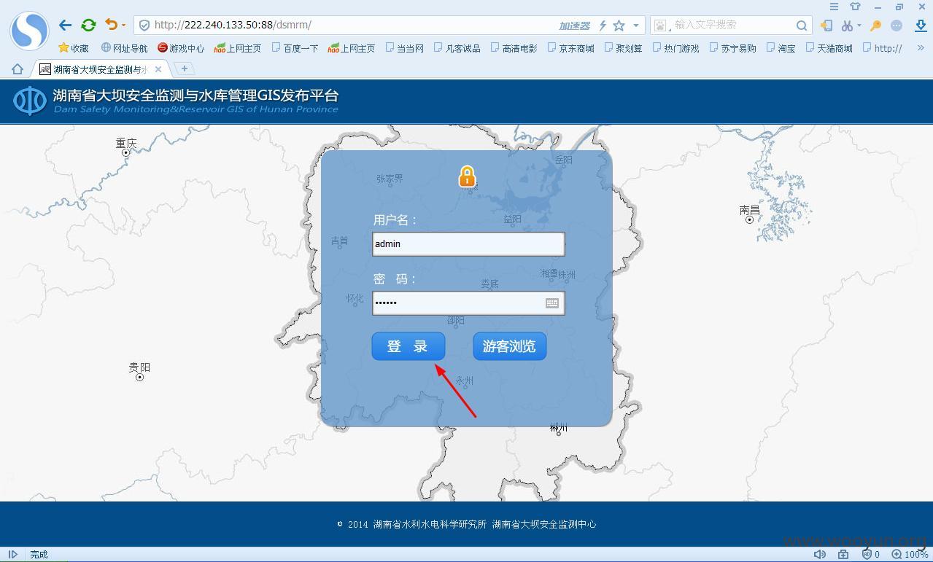
Task: Open the 百度一下 bookmark
Action: click(295, 48)
